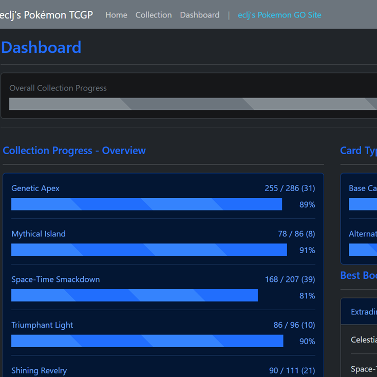Visit eclj's Pokemon GO Site link
377x377 pixels.
[x=279, y=15]
